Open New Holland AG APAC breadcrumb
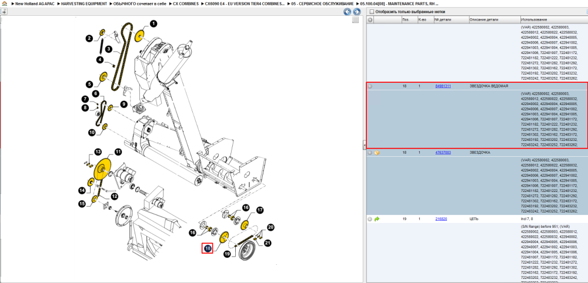Image resolution: width=588 pixels, height=283 pixels. pyautogui.click(x=35, y=4)
